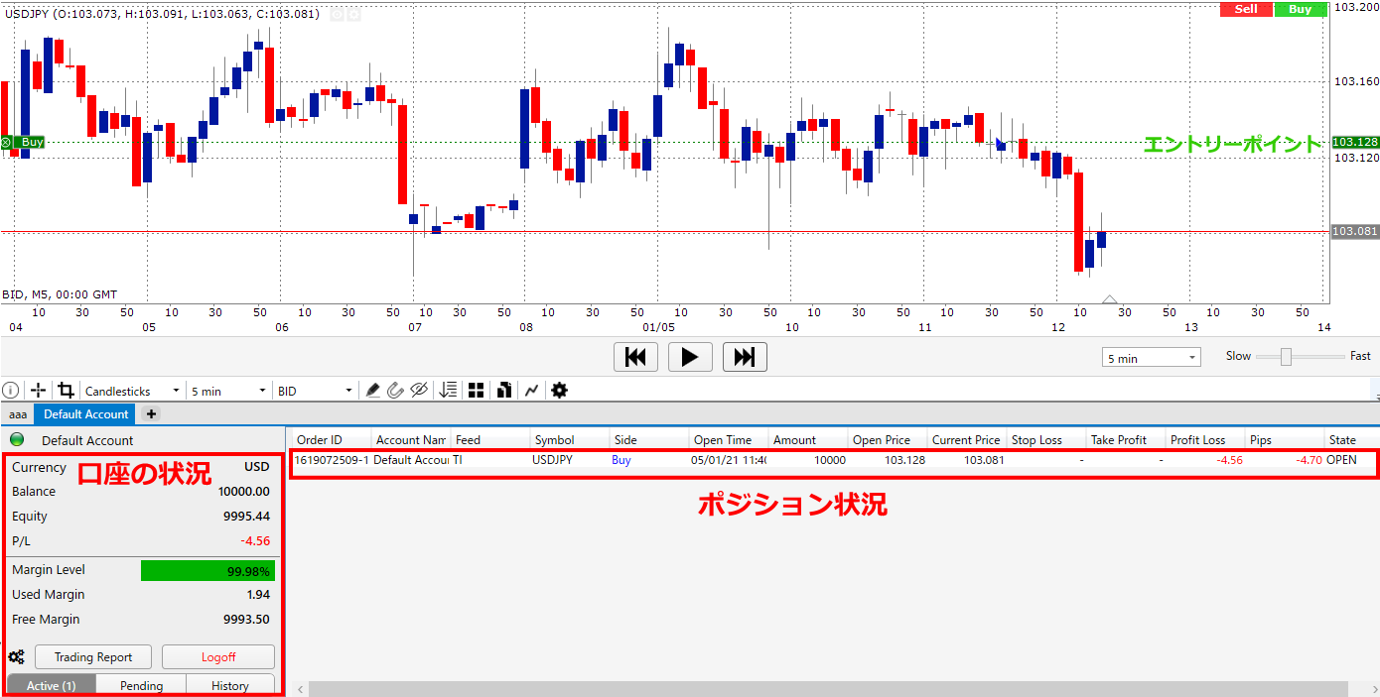Open the 5 min timeframe dropdown near Slow/Fast
This screenshot has height=697, width=1380.
(1150, 357)
